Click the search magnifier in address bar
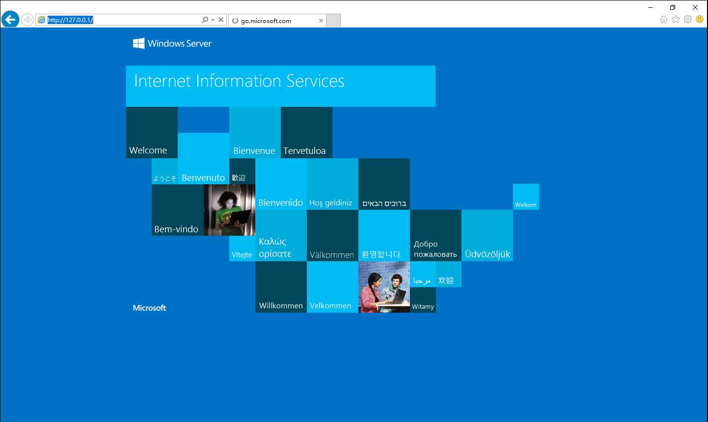The image size is (708, 422). [x=205, y=20]
